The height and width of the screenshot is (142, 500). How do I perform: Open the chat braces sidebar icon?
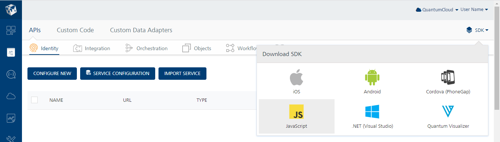pos(11,74)
